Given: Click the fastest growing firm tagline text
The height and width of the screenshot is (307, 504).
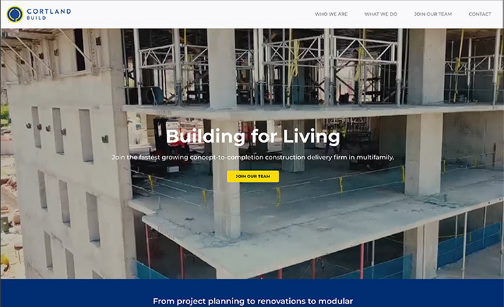Looking at the screenshot, I should 253,157.
